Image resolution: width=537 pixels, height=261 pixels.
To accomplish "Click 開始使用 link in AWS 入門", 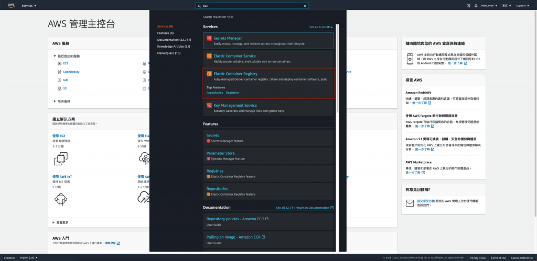I will tap(112, 243).
